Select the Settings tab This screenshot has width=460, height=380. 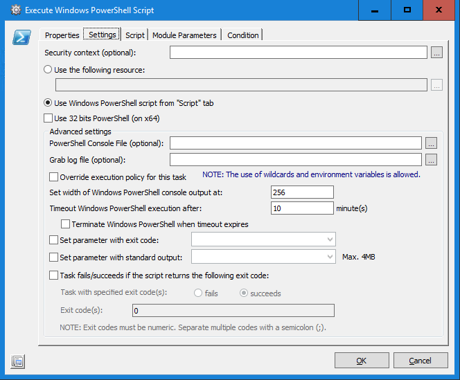click(x=102, y=35)
